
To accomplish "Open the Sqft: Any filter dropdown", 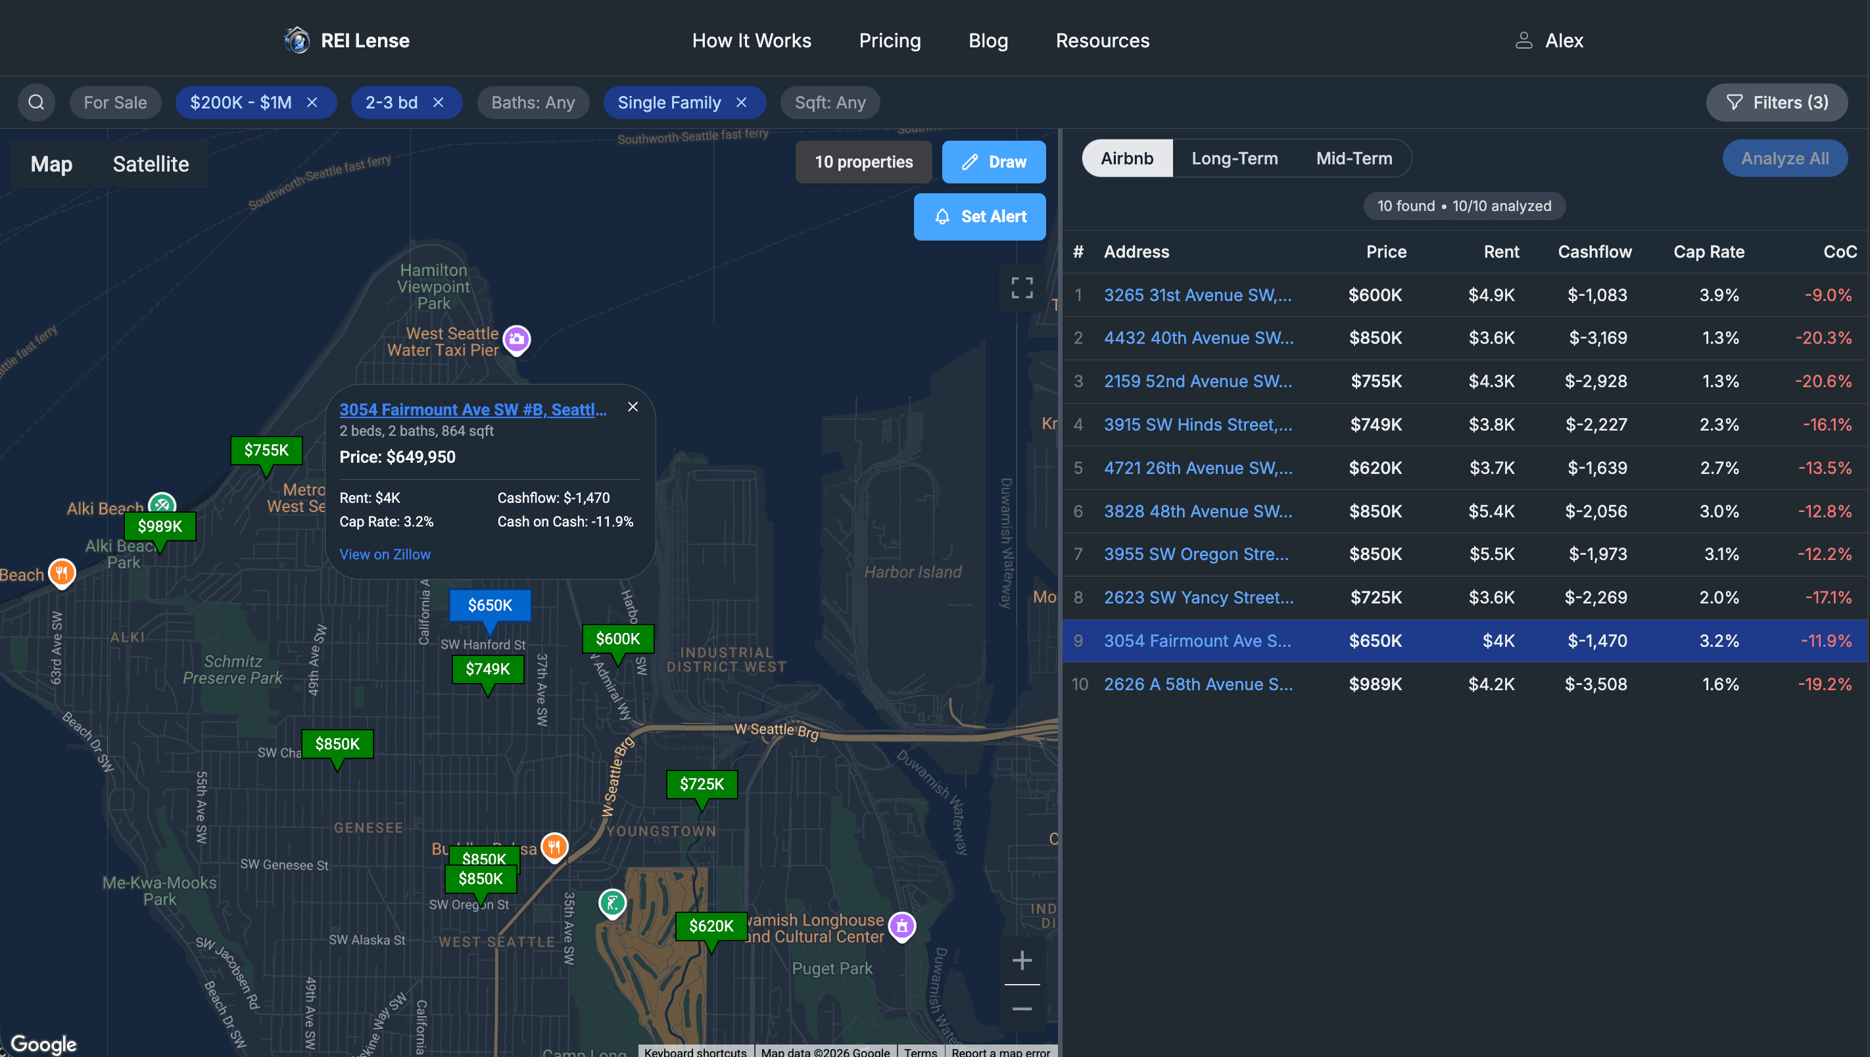I will coord(830,103).
